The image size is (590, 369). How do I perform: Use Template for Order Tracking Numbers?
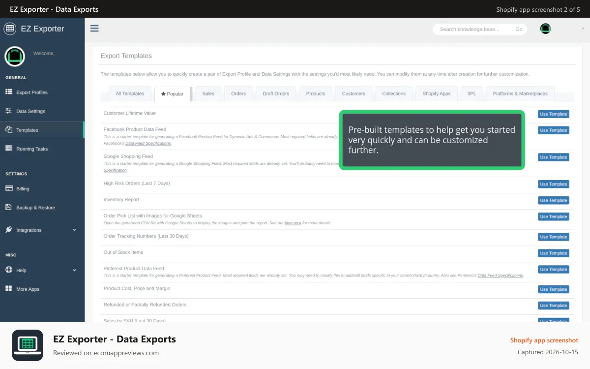tap(554, 237)
